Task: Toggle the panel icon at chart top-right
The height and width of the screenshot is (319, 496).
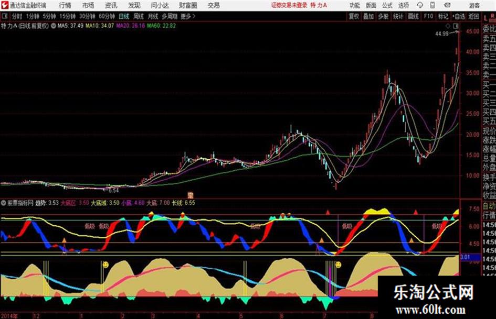Action: [x=456, y=26]
